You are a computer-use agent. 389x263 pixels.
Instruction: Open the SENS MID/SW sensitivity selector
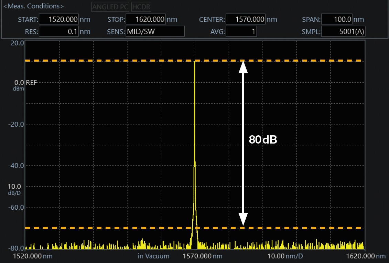coord(155,32)
